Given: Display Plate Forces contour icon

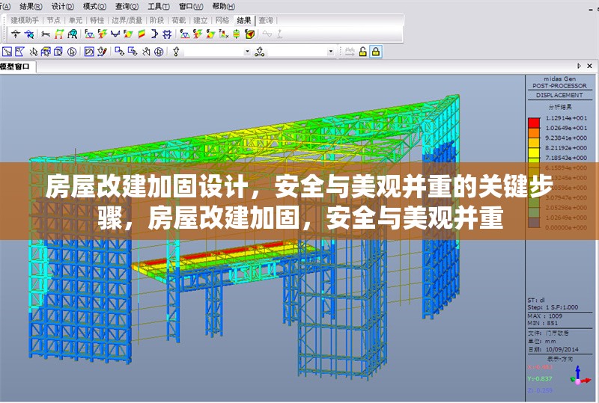Looking at the screenshot, I should click(128, 34).
